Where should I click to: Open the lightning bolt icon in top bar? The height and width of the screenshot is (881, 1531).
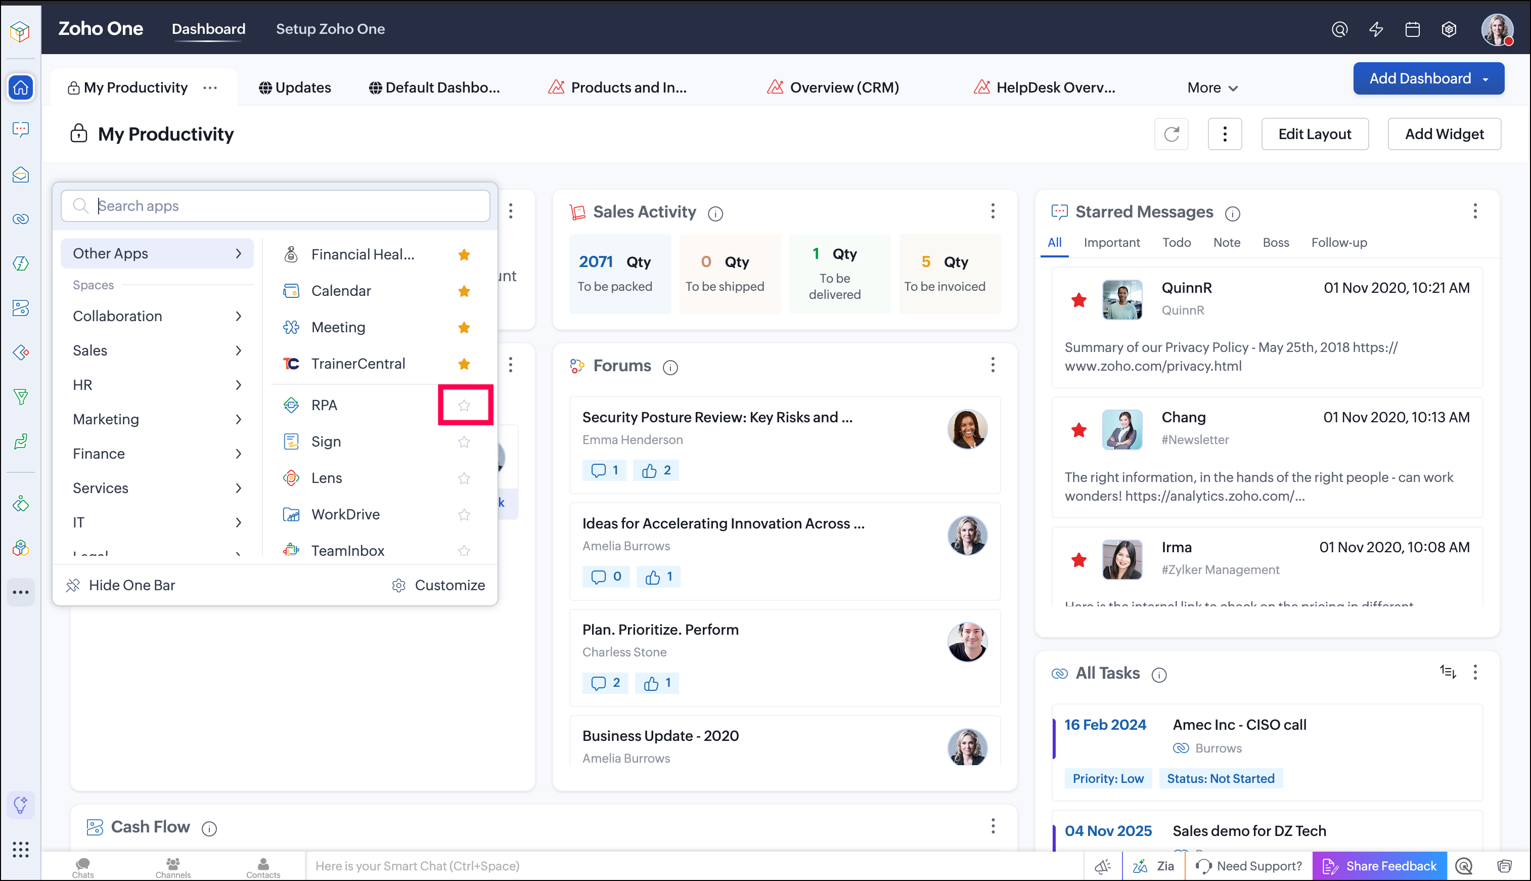[x=1376, y=29]
